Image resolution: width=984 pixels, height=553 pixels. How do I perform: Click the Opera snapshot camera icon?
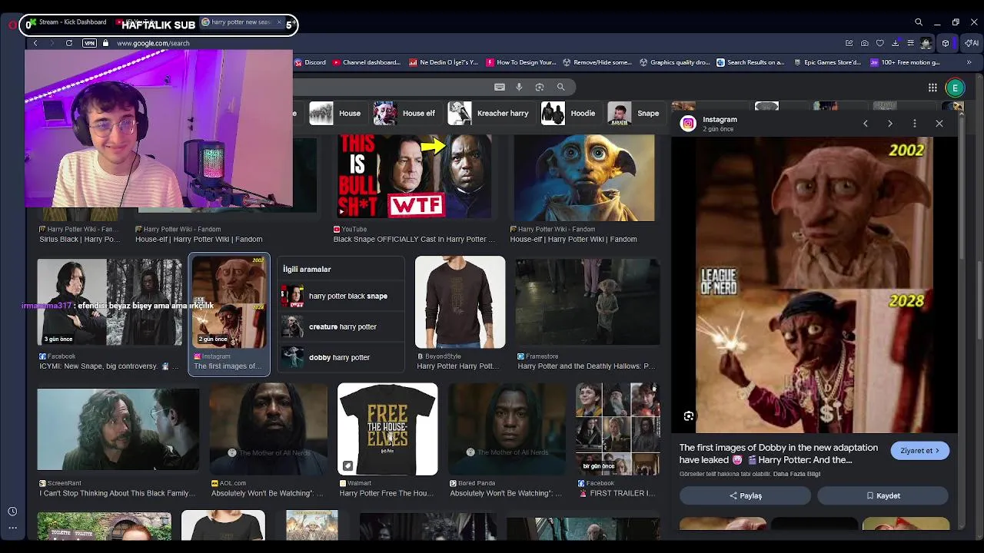[865, 43]
